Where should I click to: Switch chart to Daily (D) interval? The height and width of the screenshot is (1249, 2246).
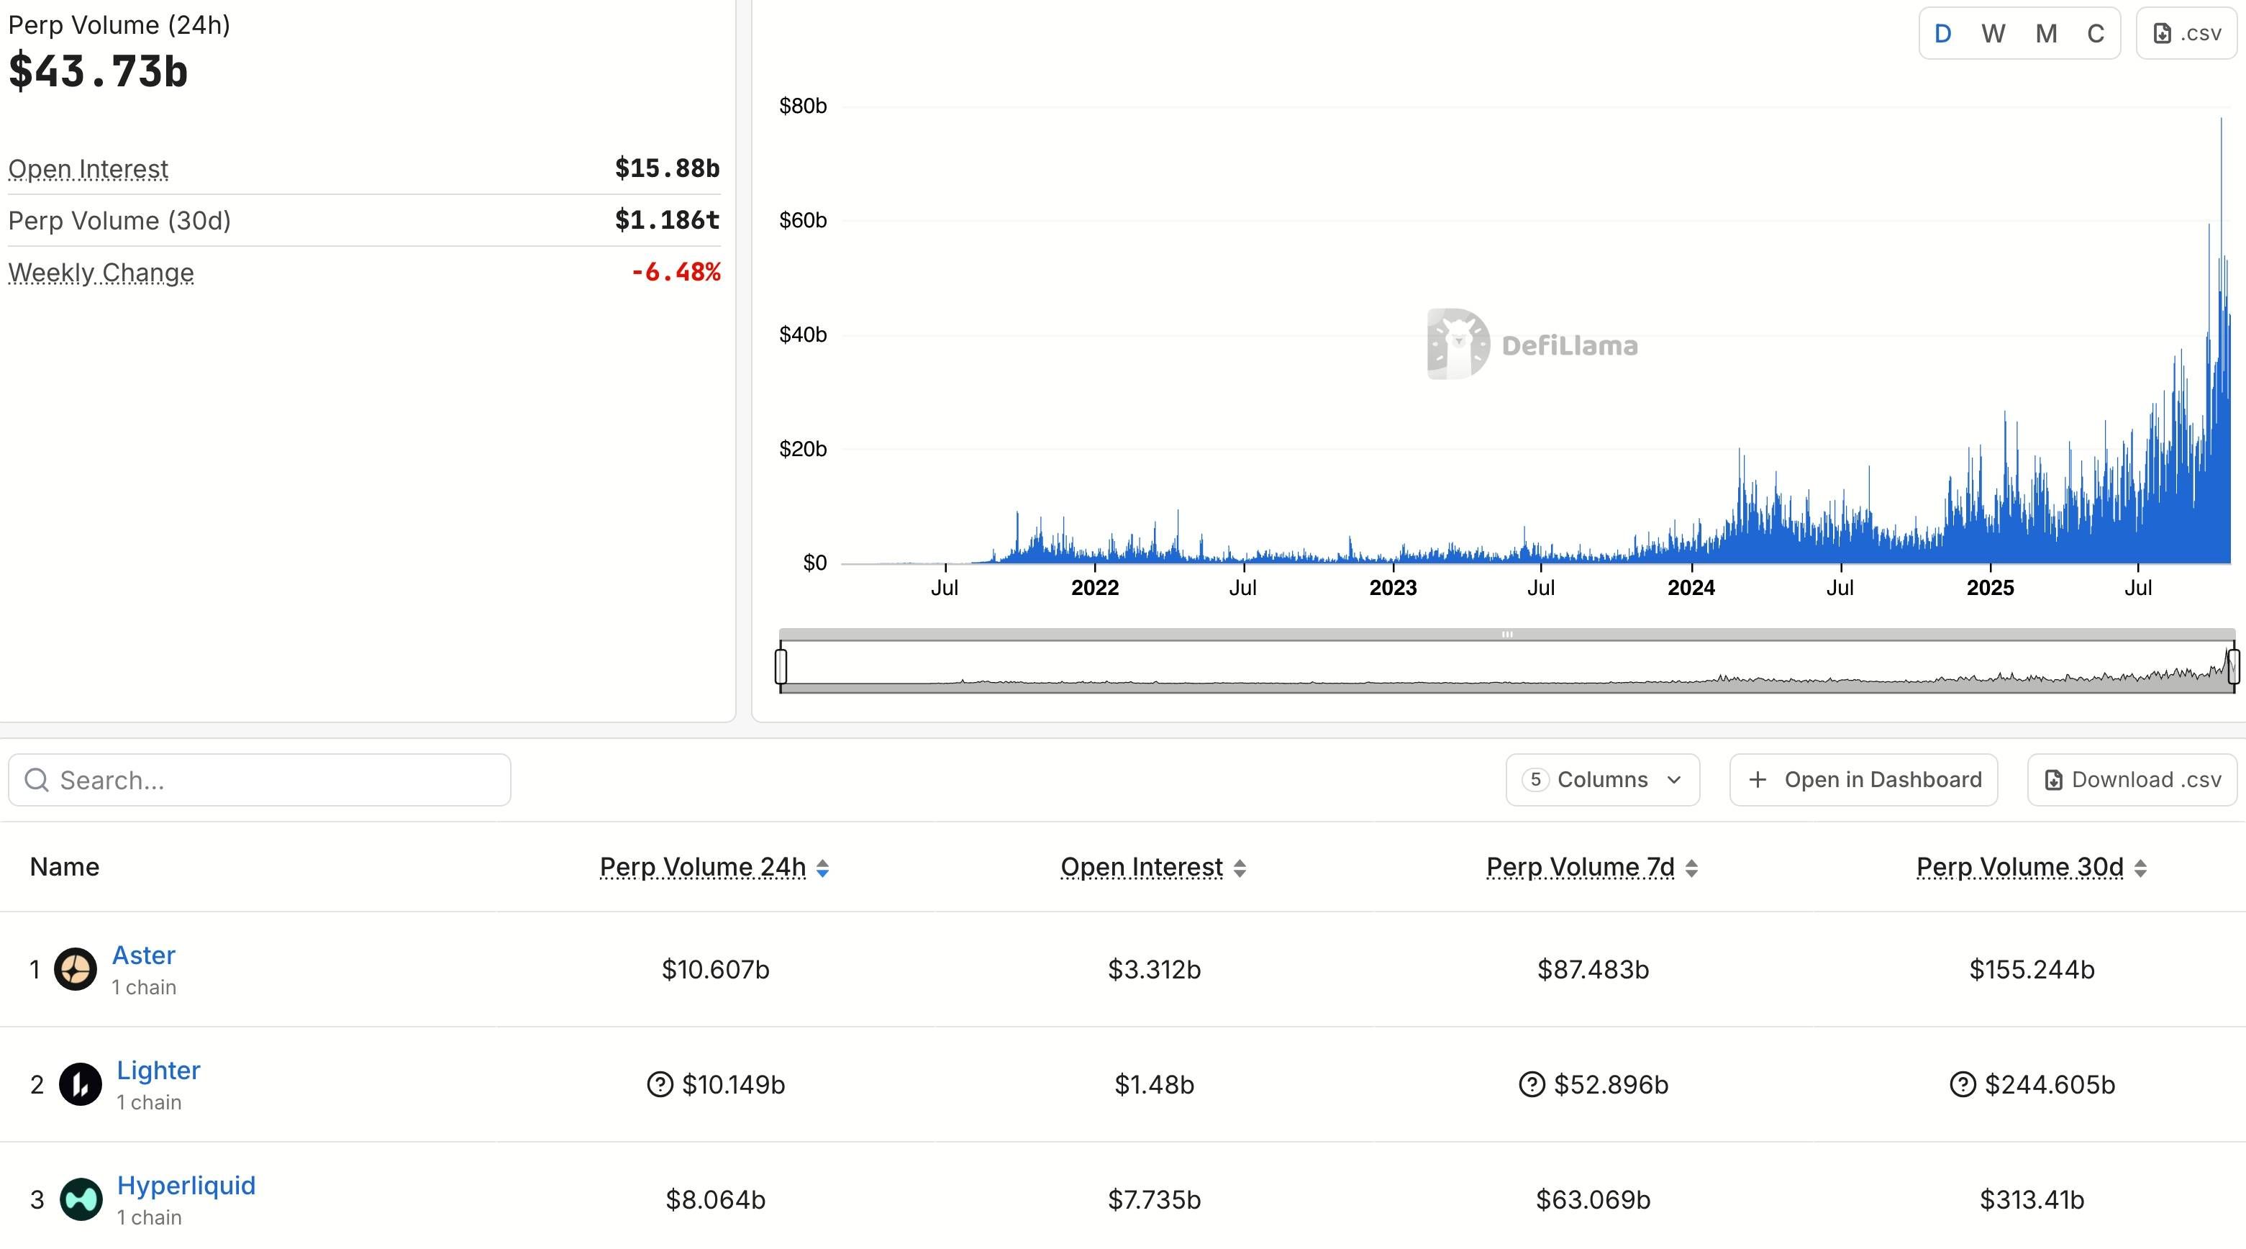pyautogui.click(x=1942, y=34)
